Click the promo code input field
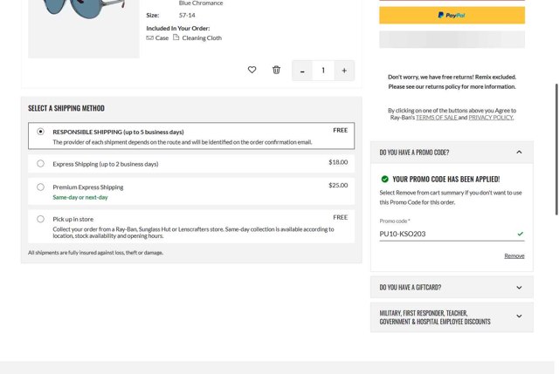Image resolution: width=559 pixels, height=374 pixels. point(452,234)
